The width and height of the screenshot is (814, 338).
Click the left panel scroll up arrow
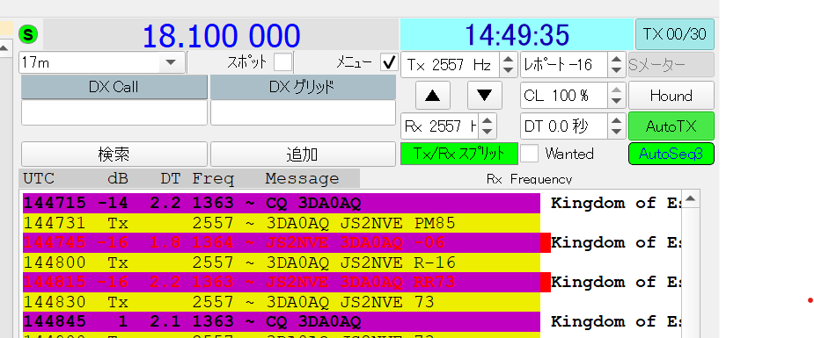tap(4, 48)
